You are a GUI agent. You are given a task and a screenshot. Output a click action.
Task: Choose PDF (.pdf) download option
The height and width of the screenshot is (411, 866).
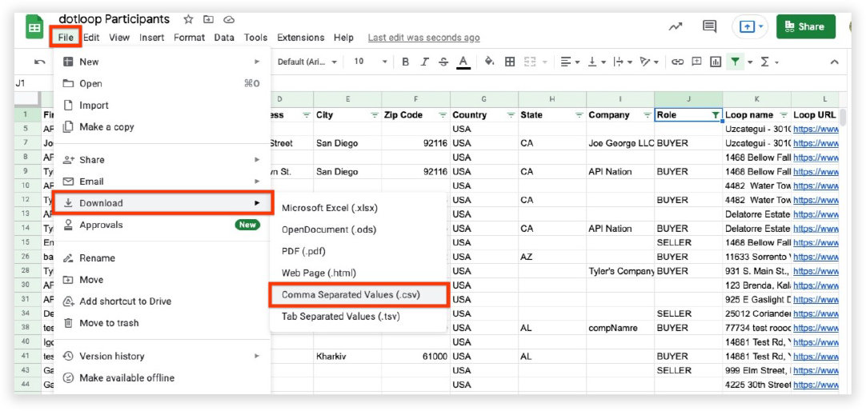click(x=359, y=251)
